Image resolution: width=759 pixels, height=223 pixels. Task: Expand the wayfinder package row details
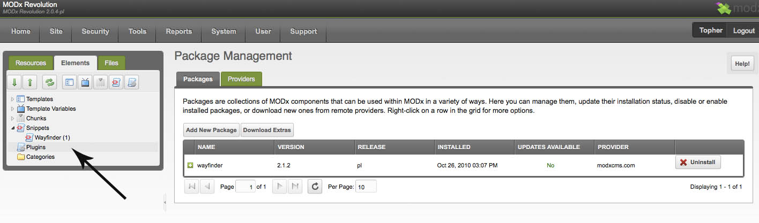coord(190,165)
